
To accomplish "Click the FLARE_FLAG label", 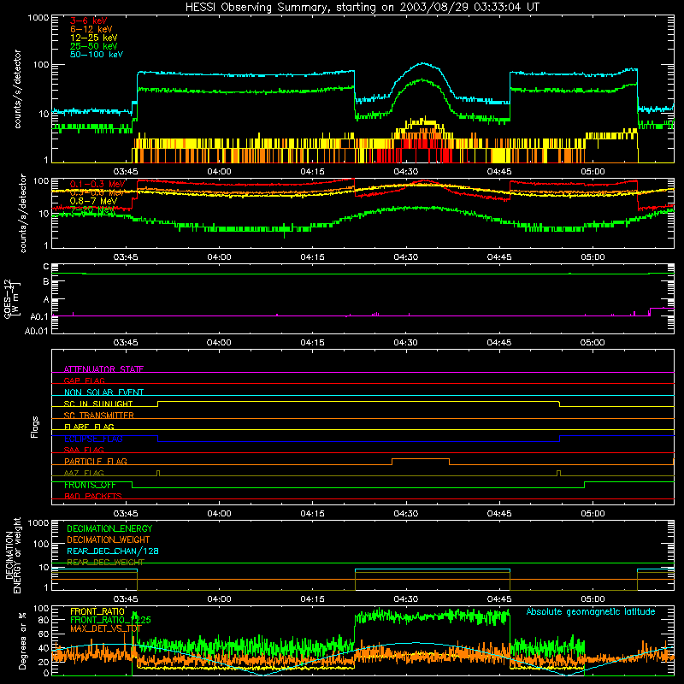I will (x=89, y=427).
